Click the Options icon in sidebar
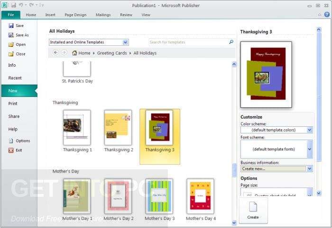 point(11,140)
